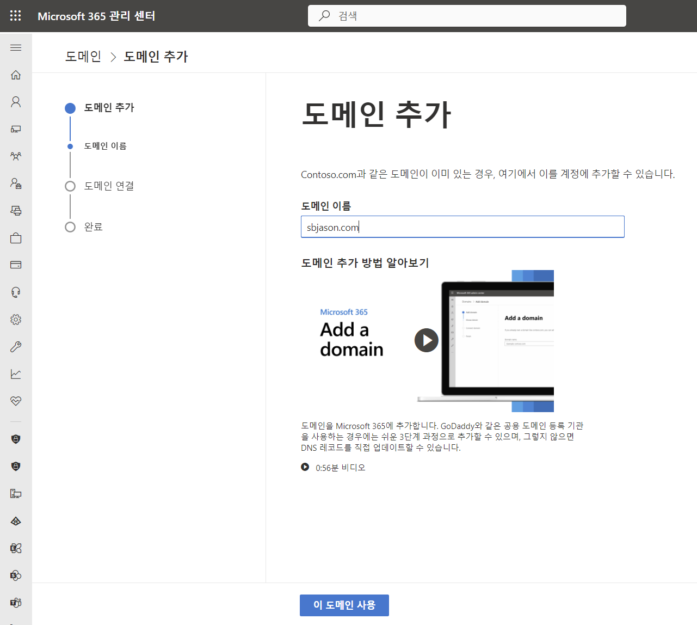Image resolution: width=697 pixels, height=625 pixels.
Task: Click the 도메인 이름 input containing sbjason.com
Action: (x=462, y=227)
